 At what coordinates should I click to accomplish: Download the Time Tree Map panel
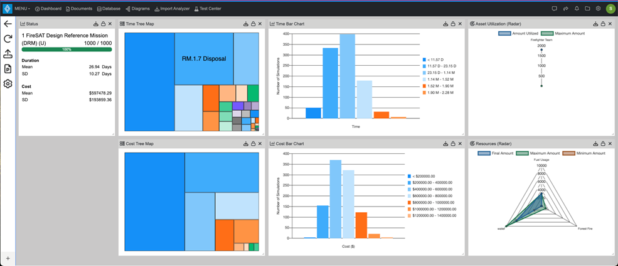coord(246,24)
